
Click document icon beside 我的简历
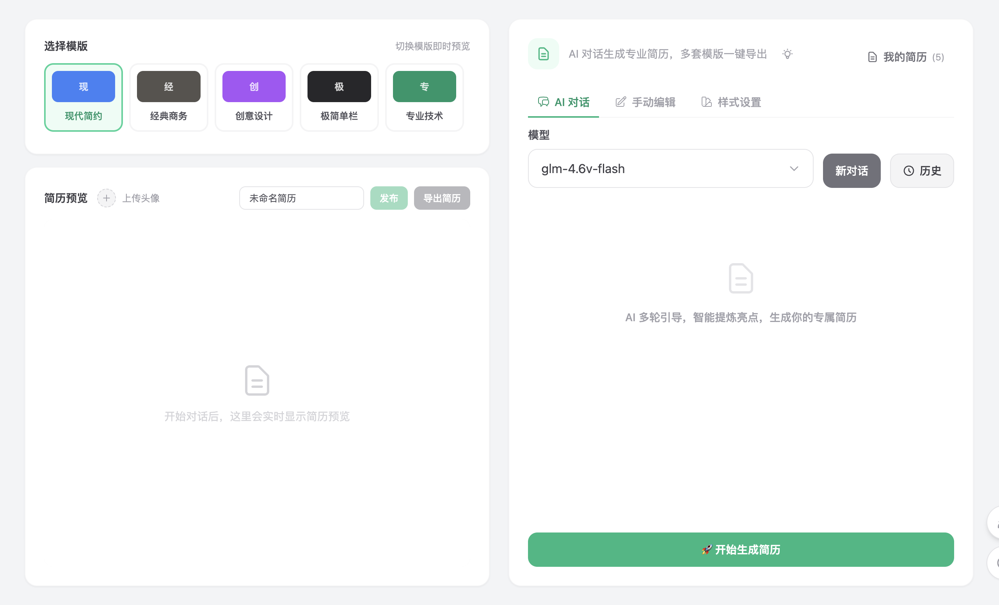pyautogui.click(x=872, y=57)
